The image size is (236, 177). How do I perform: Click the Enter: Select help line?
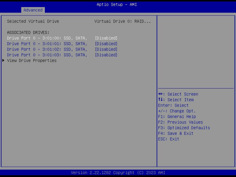tap(173, 105)
